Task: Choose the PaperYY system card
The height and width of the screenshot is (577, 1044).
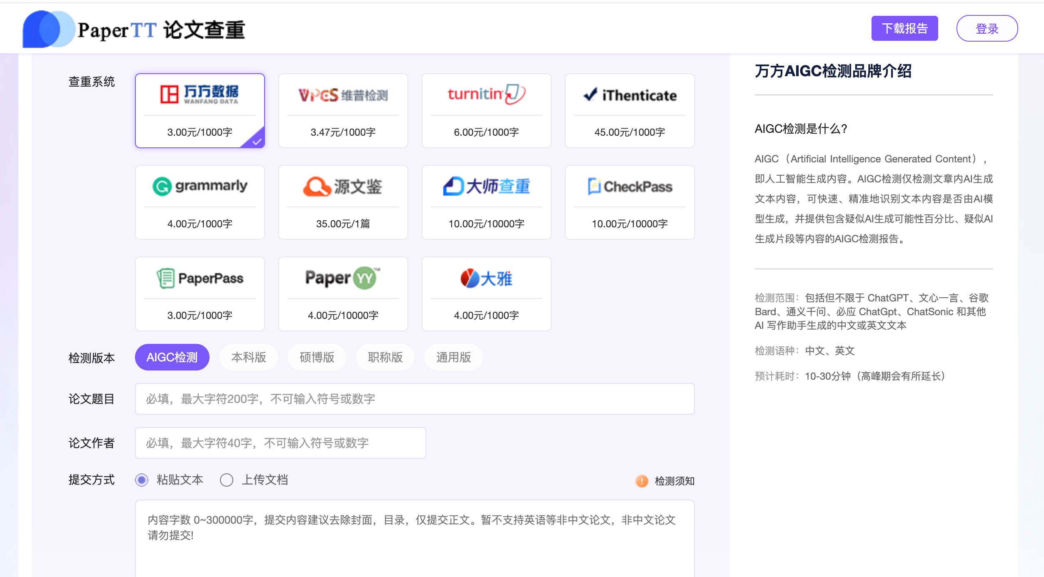Action: pos(343,294)
